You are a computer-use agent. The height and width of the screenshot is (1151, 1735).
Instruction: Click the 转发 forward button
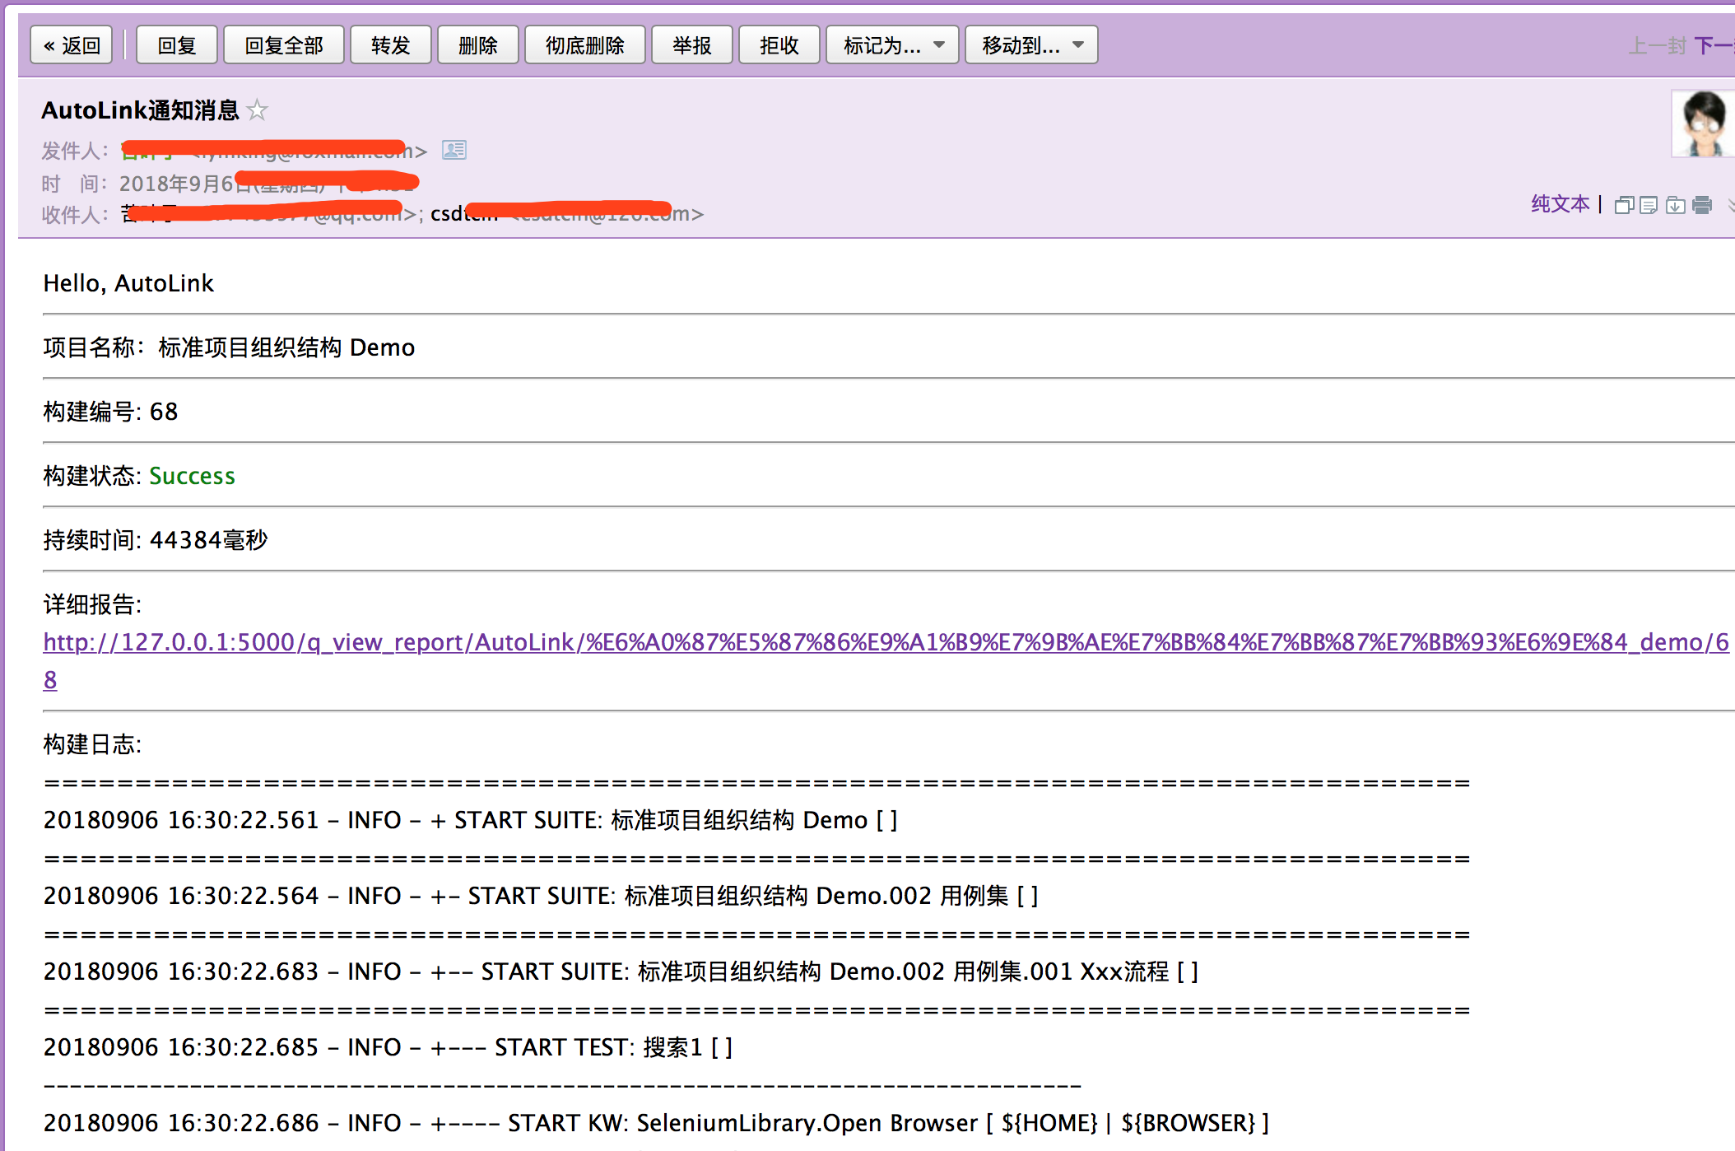pyautogui.click(x=391, y=45)
